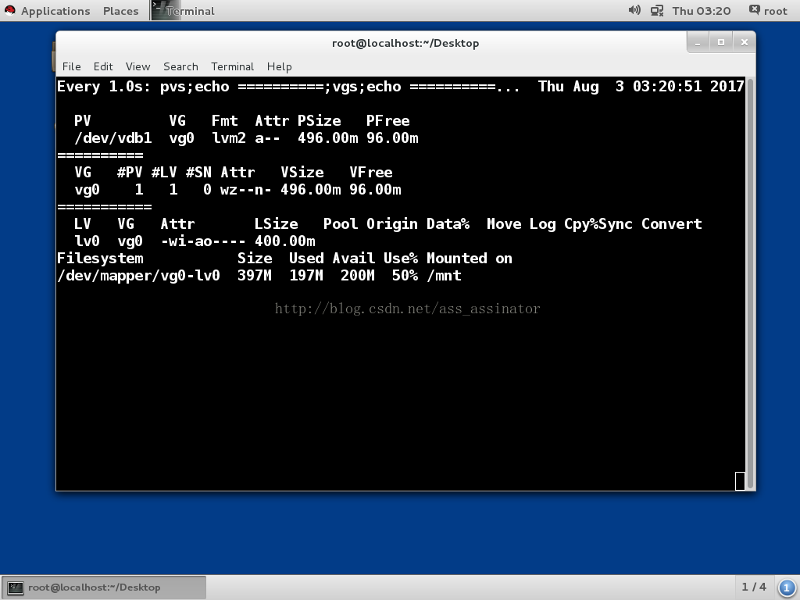Click the /mnt mount point
The height and width of the screenshot is (600, 800).
point(444,276)
